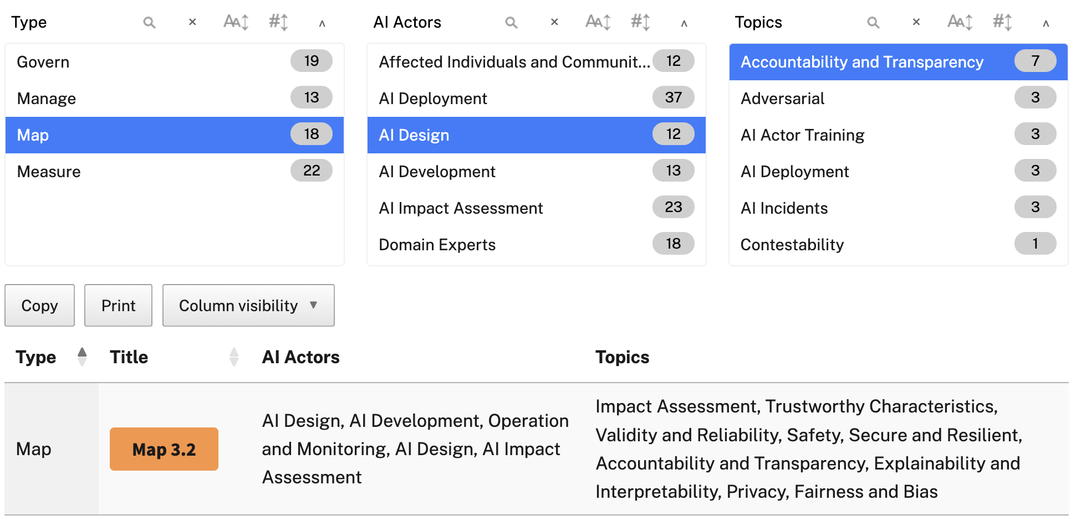The width and height of the screenshot is (1081, 526).
Task: Collapse the Topics search pane
Action: pos(1046,23)
